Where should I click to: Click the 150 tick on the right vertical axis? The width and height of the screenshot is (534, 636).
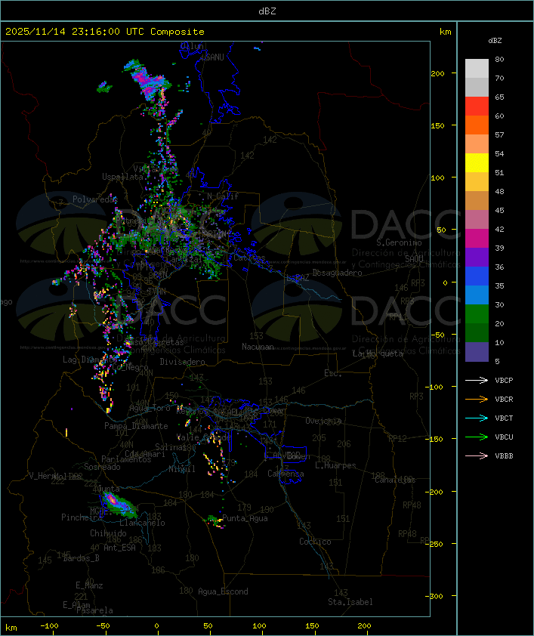[437, 125]
